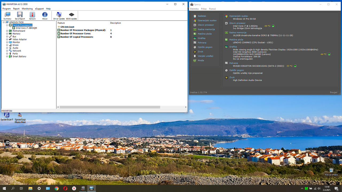
Task: Open the Datoteka menu in Speccy
Action: click(195, 9)
